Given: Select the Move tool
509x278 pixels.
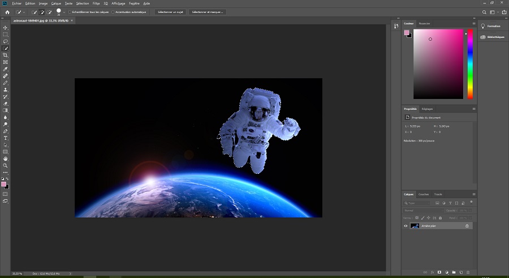Looking at the screenshot, I should click(5, 28).
